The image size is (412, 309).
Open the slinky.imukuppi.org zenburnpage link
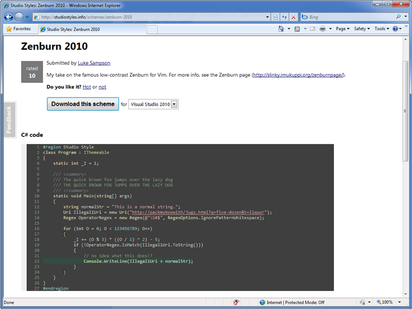coord(298,75)
